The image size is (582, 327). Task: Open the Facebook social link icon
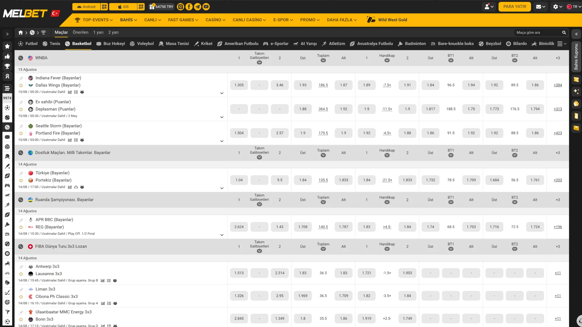pyautogui.click(x=189, y=7)
